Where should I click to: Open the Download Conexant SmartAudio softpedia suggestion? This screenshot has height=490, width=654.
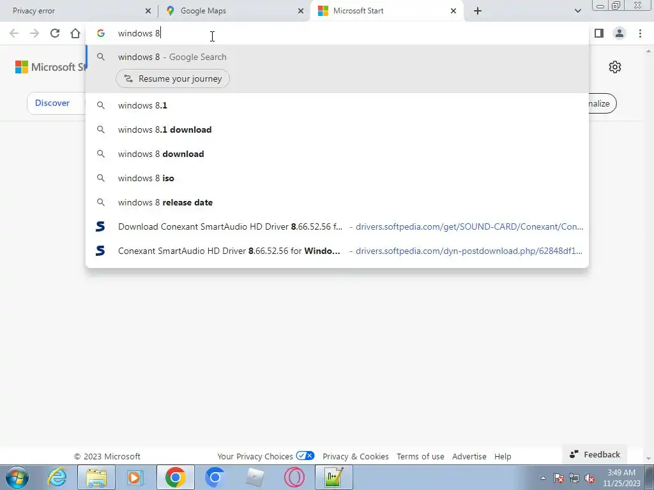pos(337,226)
